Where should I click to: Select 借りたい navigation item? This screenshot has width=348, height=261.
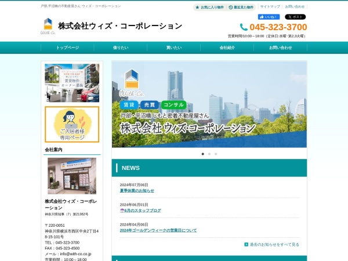tap(121, 48)
